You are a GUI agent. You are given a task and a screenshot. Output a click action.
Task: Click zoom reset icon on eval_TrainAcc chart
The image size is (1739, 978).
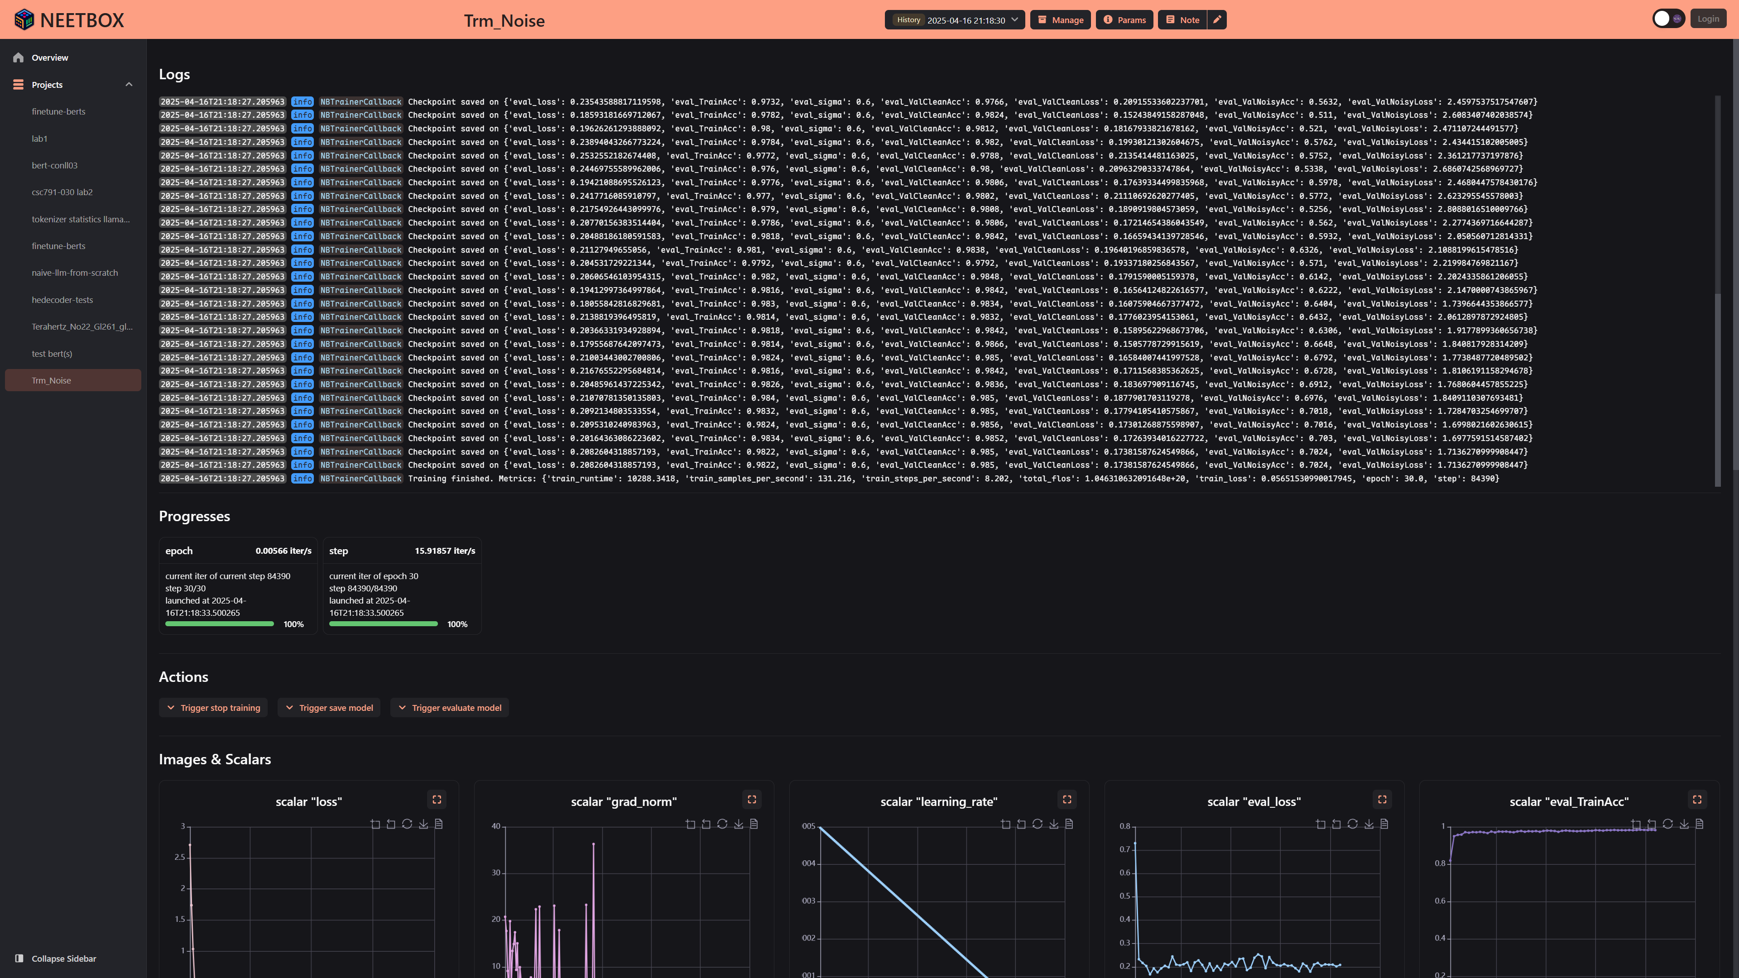tap(1652, 824)
